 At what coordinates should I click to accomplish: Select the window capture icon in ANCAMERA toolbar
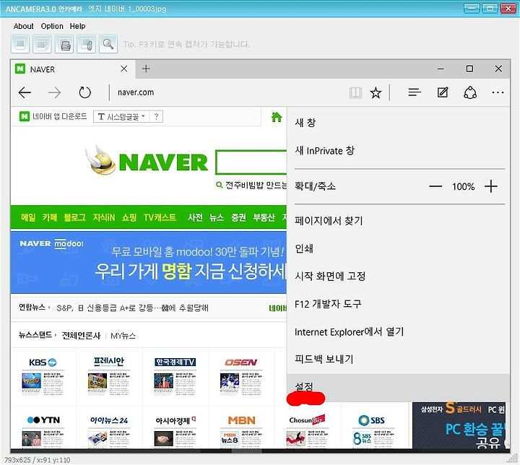(x=42, y=44)
